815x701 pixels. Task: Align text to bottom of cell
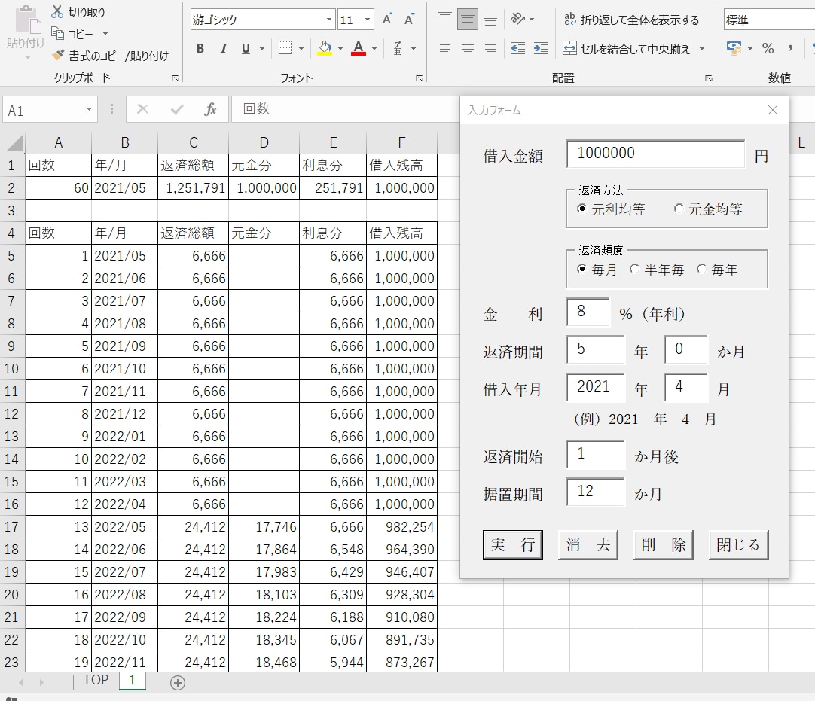(490, 20)
